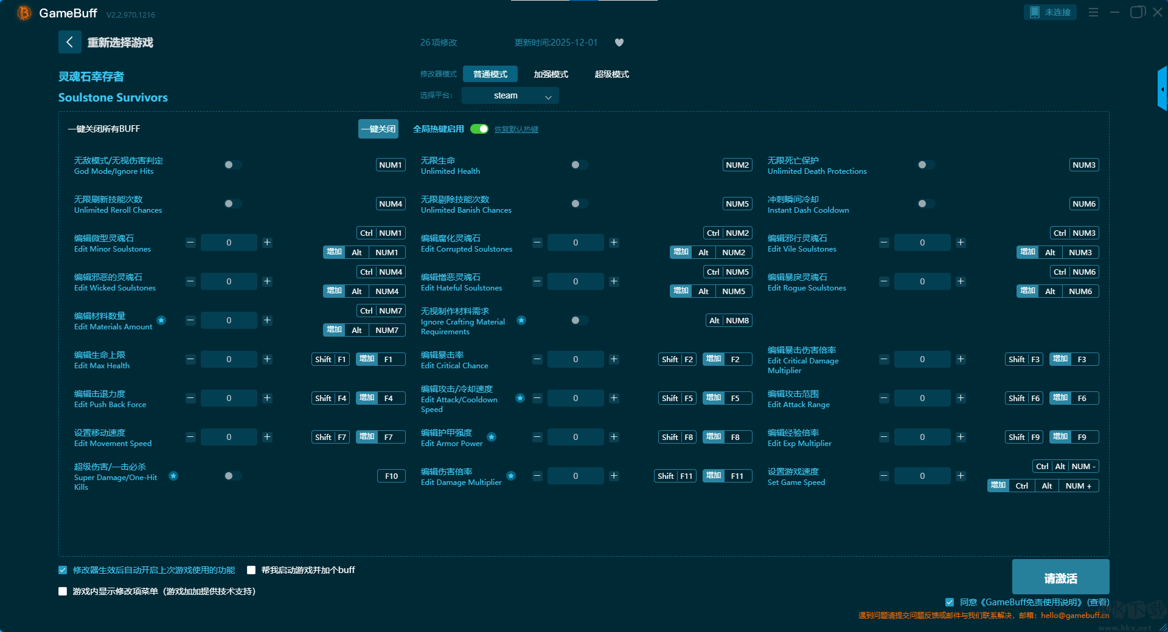Click plus for Edit Rogue Soulstones

961,281
